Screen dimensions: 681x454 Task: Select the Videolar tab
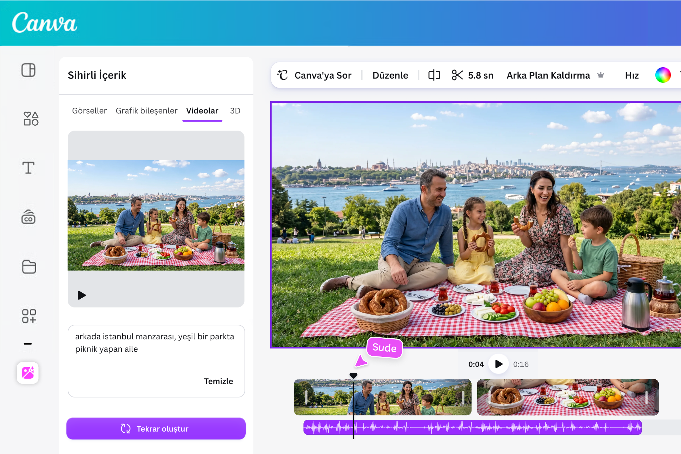coord(202,111)
